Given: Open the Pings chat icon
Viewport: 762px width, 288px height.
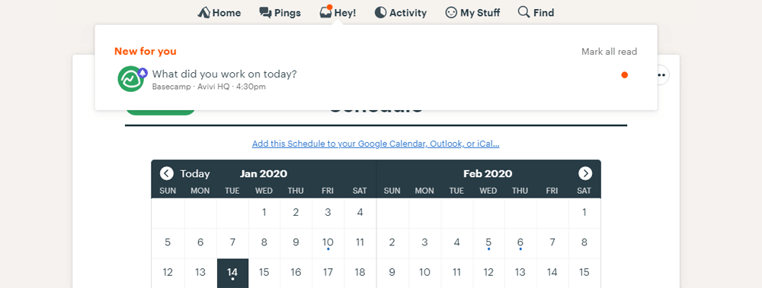Looking at the screenshot, I should (x=265, y=13).
